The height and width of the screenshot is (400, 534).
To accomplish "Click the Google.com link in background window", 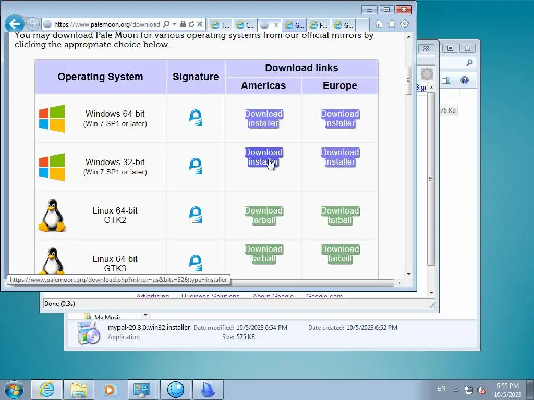I will (324, 296).
